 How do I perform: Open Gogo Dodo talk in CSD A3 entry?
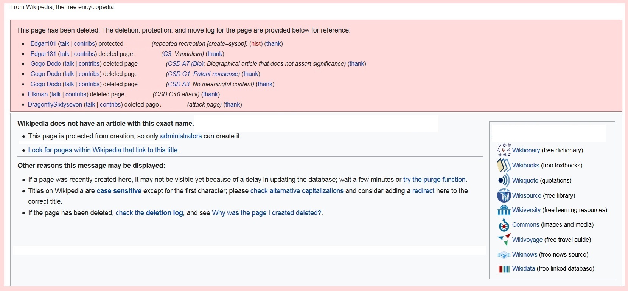pyautogui.click(x=69, y=84)
